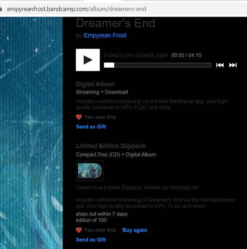The image size is (247, 249).
Task: Click the album cover artwork
Action: [31, 133]
